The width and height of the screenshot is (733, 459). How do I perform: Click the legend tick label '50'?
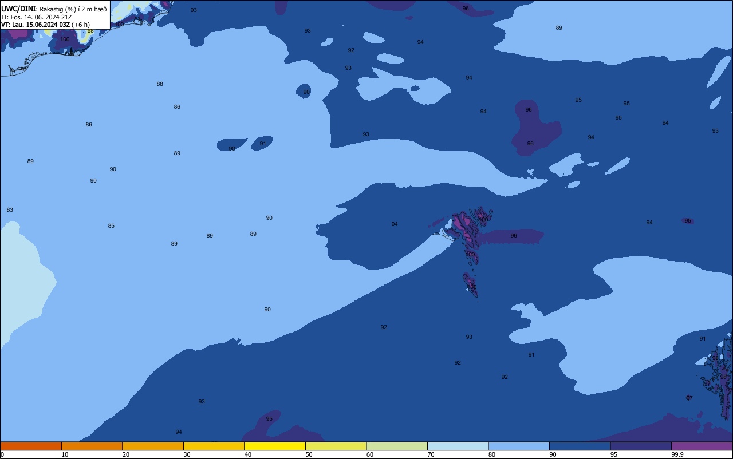click(309, 454)
